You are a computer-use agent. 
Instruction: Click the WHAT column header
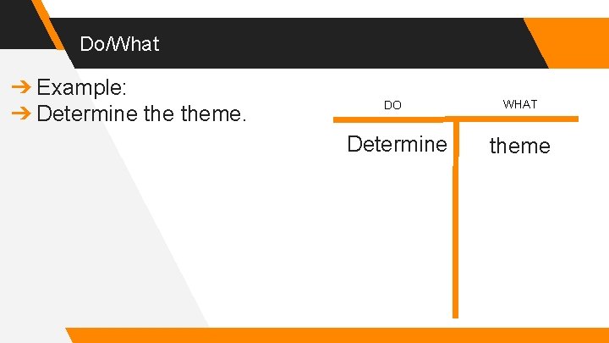pos(519,104)
